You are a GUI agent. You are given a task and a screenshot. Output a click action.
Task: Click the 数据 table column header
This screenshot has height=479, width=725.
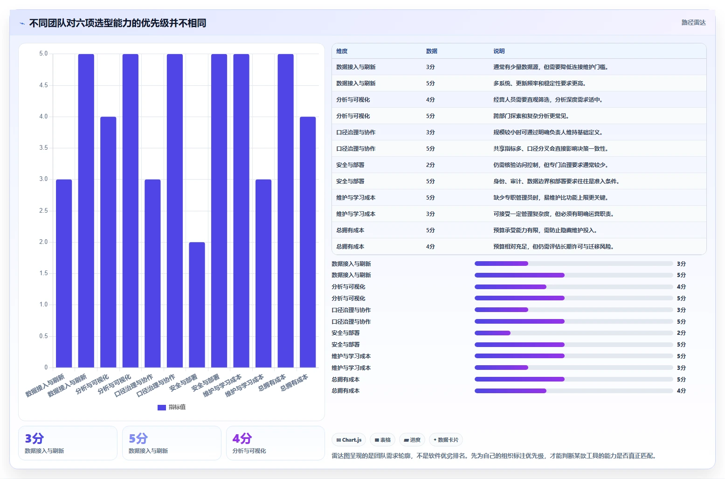click(x=432, y=51)
